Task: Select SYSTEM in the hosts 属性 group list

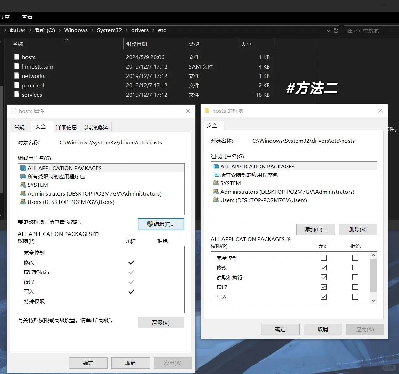Action: coord(37,185)
